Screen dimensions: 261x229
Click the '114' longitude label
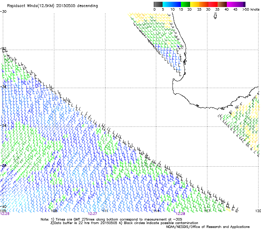tap(156, 211)
